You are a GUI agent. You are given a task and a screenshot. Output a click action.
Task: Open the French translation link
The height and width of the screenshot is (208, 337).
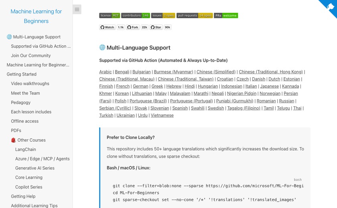point(123,86)
